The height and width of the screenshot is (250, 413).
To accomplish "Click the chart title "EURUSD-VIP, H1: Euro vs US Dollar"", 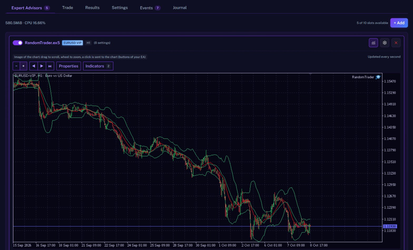I will click(43, 76).
